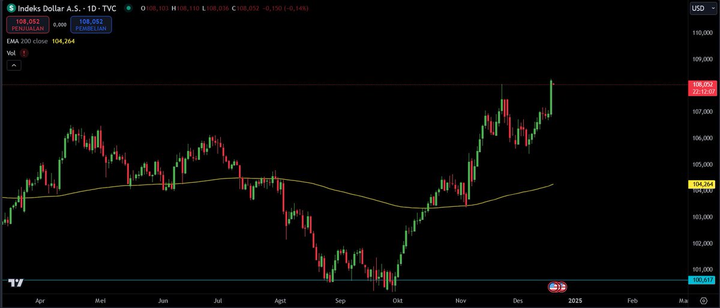Click the open price value O108,103
The width and height of the screenshot is (720, 308).
click(x=154, y=8)
